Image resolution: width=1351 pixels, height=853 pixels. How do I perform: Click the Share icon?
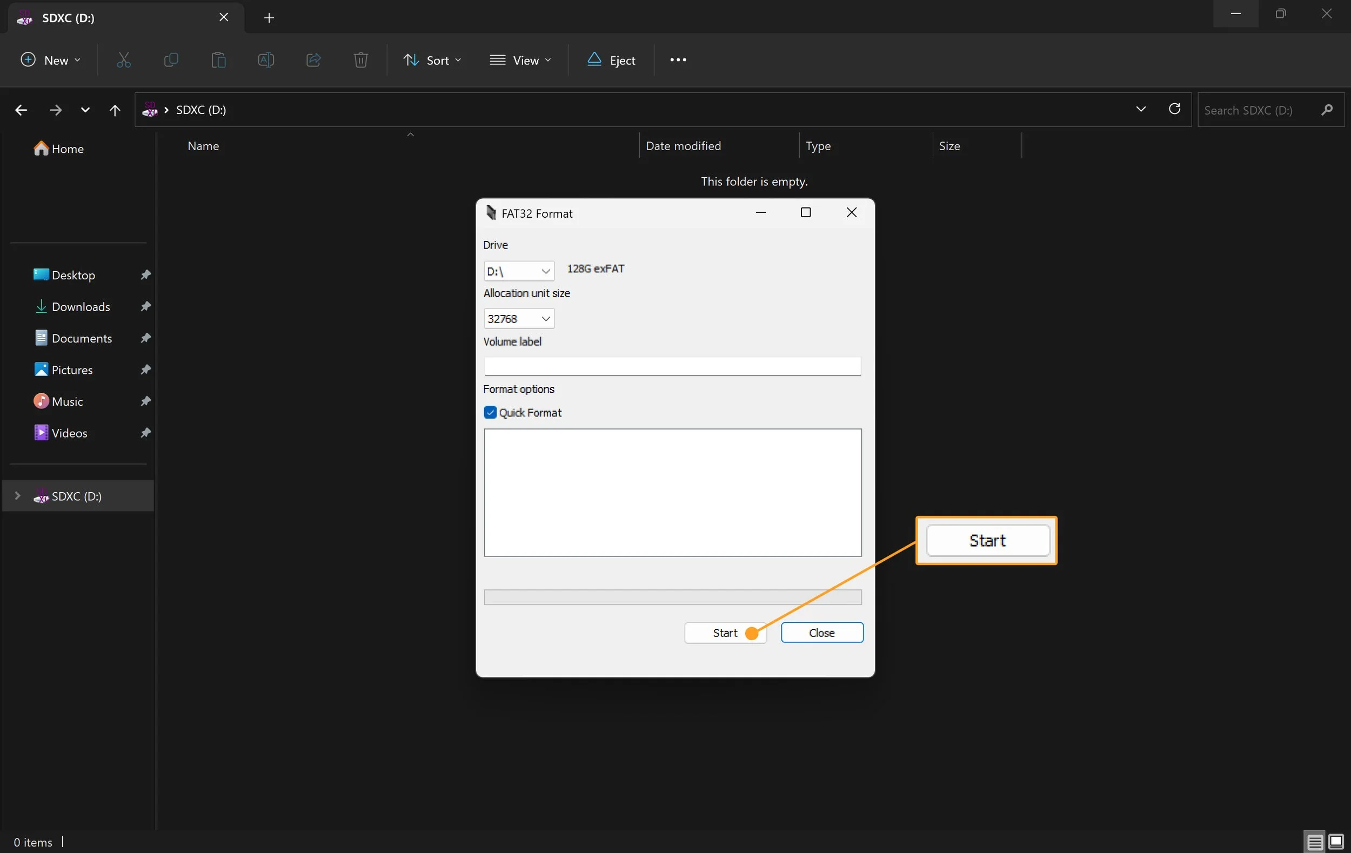pyautogui.click(x=313, y=60)
